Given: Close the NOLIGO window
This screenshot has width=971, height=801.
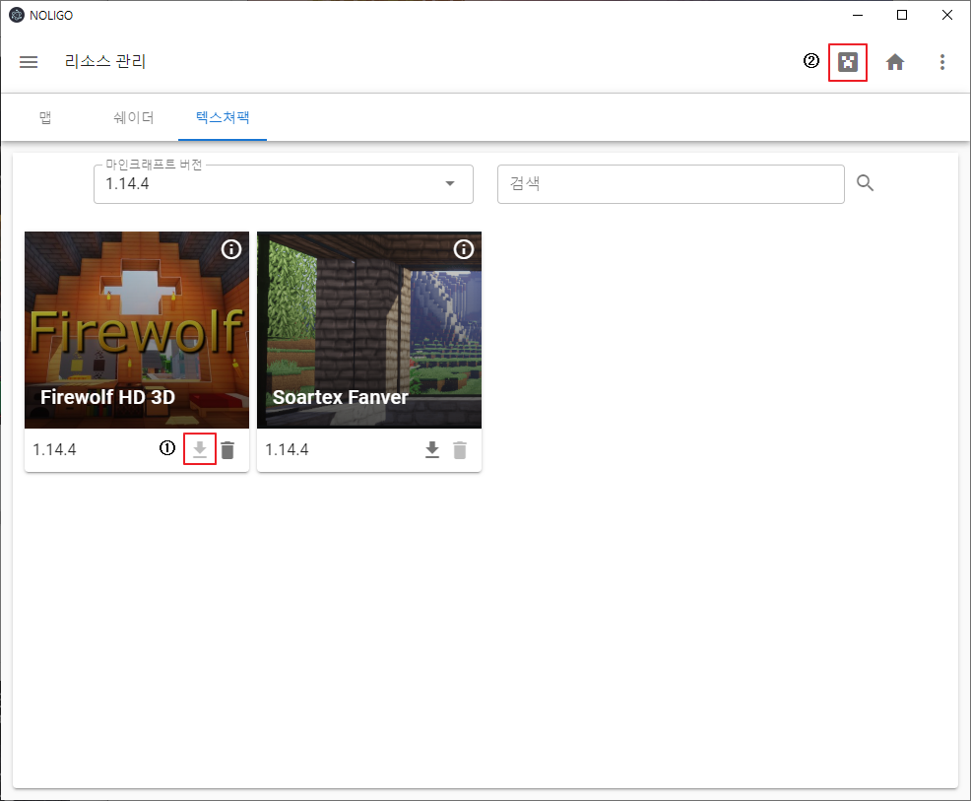Looking at the screenshot, I should [x=946, y=15].
